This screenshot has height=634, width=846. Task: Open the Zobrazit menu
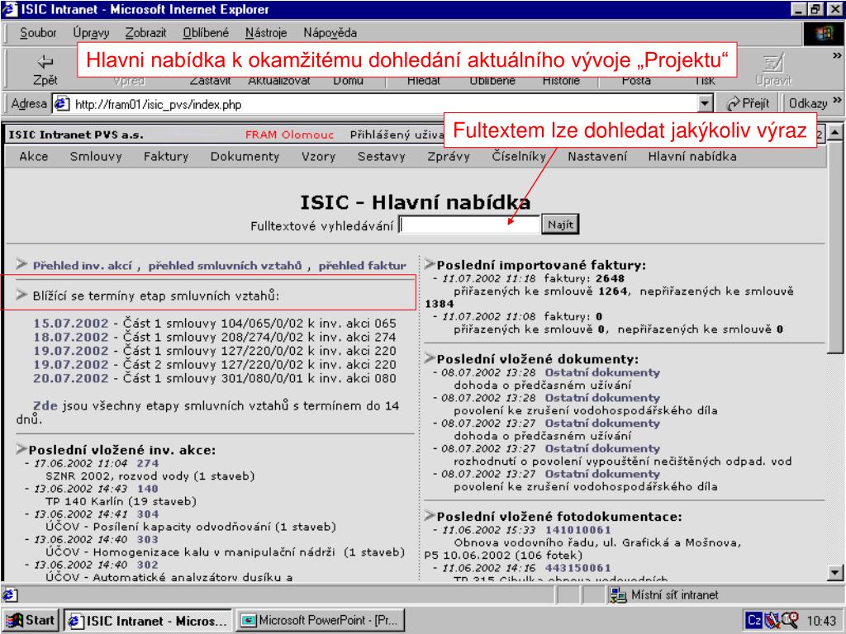pos(145,33)
